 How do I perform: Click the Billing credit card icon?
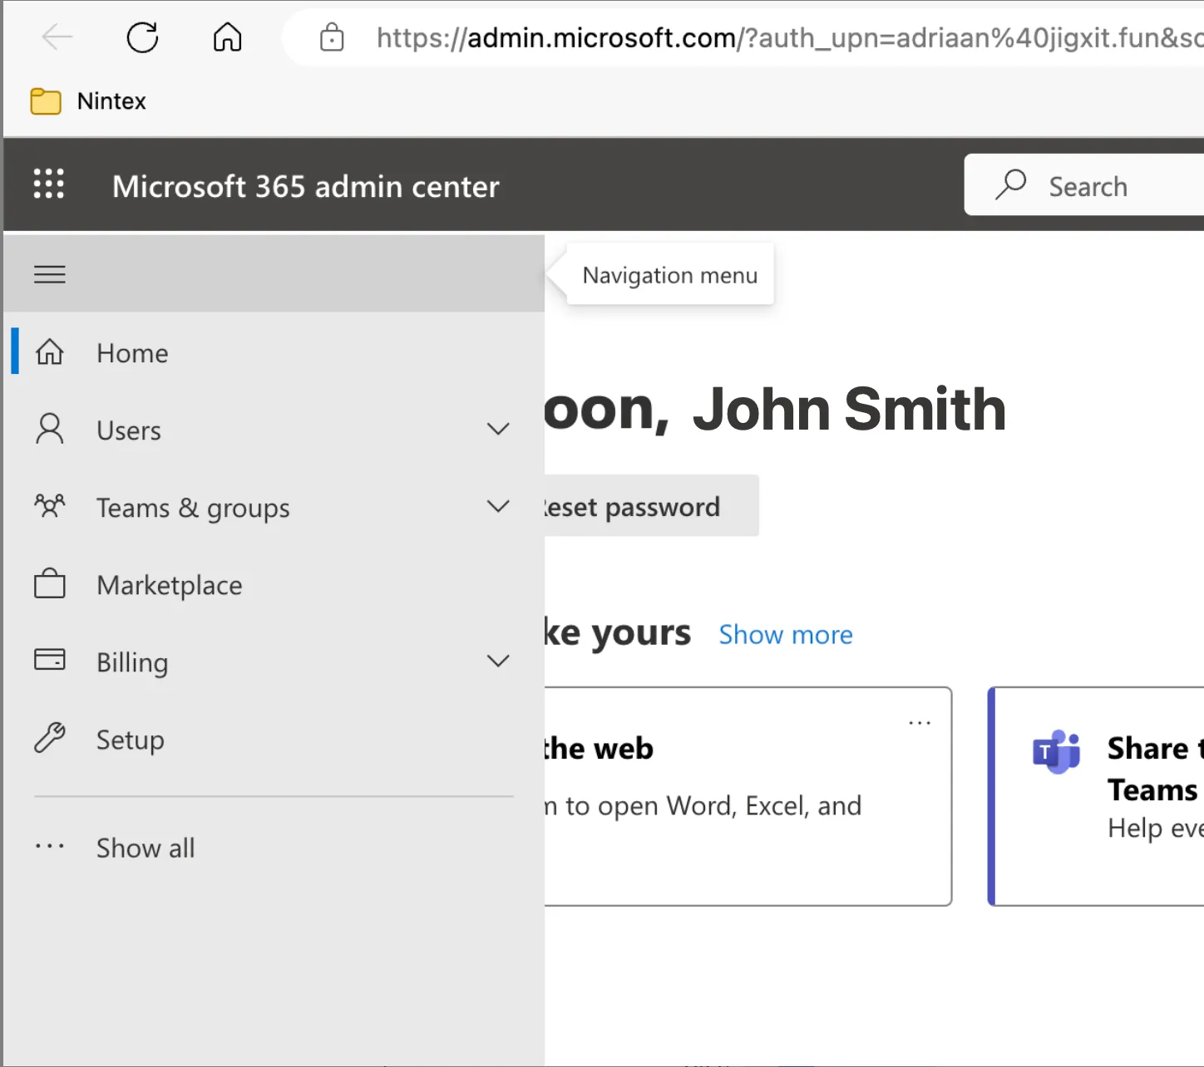click(50, 660)
